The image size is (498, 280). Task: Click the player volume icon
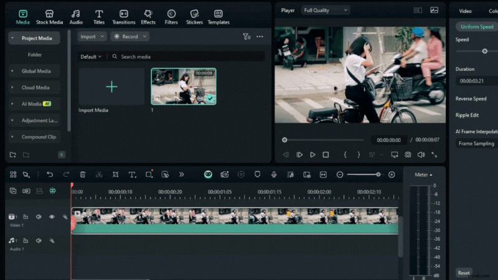click(x=421, y=154)
